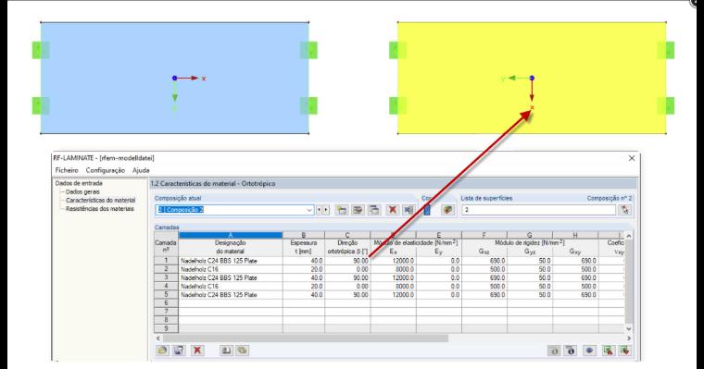
Task: Click row 1 thickness cell 40.0
Action: pyautogui.click(x=304, y=261)
